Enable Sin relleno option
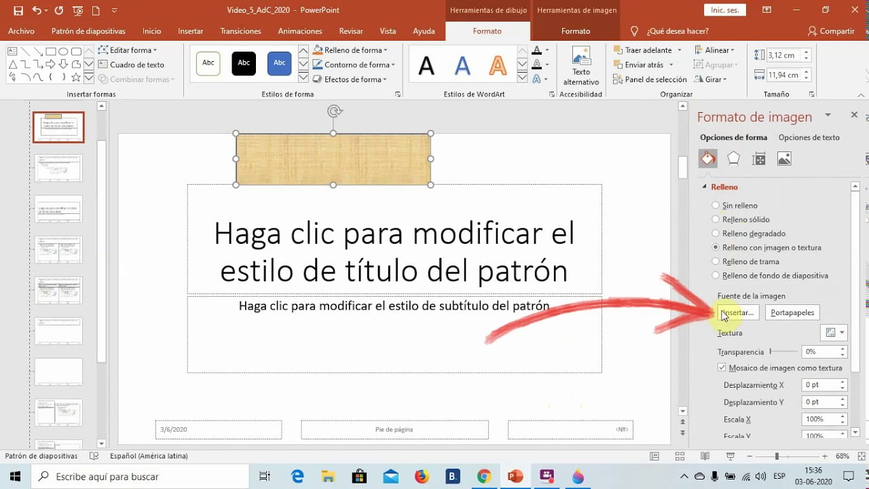 coord(716,205)
